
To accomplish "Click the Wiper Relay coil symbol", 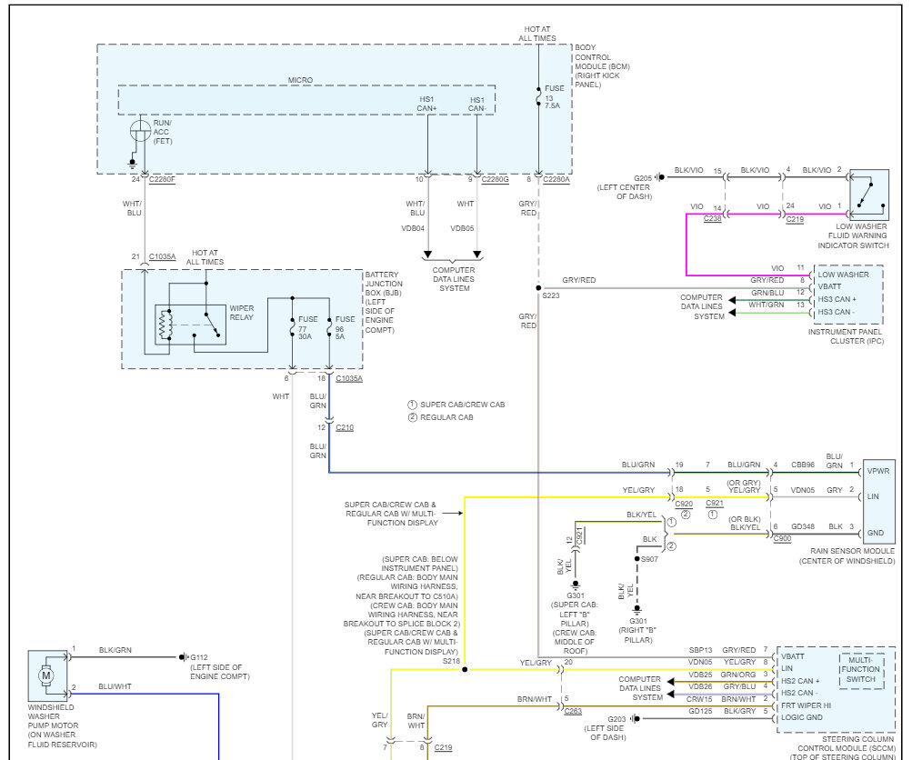I will point(165,325).
